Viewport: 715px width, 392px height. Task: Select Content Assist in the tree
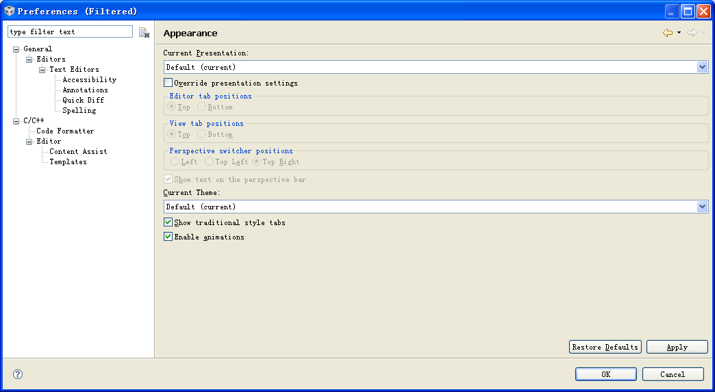pyautogui.click(x=78, y=152)
